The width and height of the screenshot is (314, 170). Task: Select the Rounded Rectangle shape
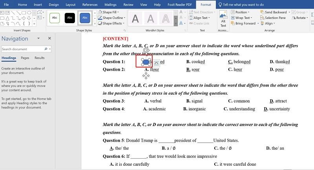click(2, 18)
